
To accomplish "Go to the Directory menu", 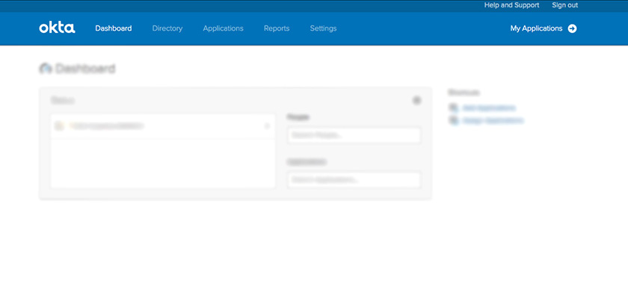I will 167,28.
